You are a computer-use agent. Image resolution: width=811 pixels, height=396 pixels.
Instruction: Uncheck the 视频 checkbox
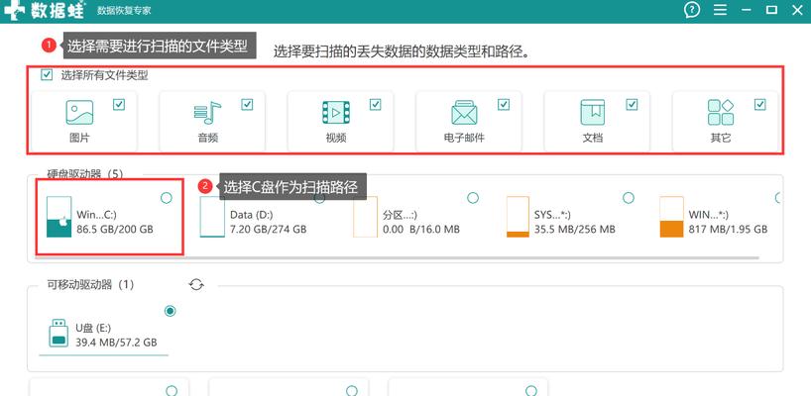(x=375, y=105)
